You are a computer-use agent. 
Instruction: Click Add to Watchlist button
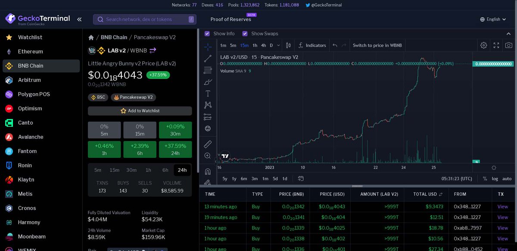140,111
